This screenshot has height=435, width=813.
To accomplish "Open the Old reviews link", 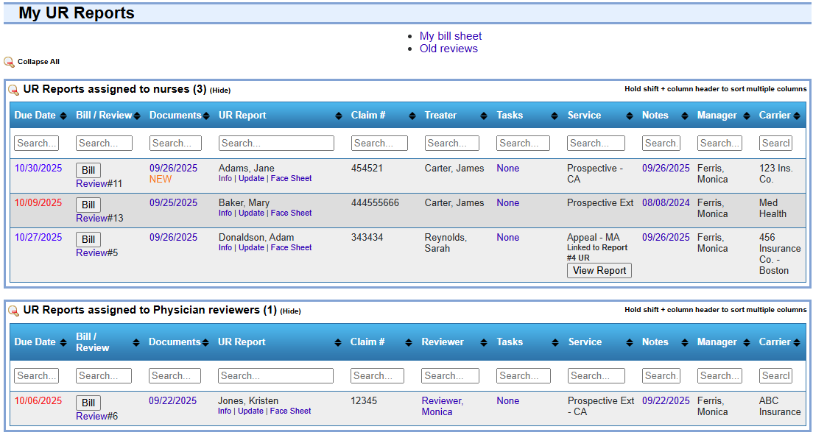I will click(448, 49).
